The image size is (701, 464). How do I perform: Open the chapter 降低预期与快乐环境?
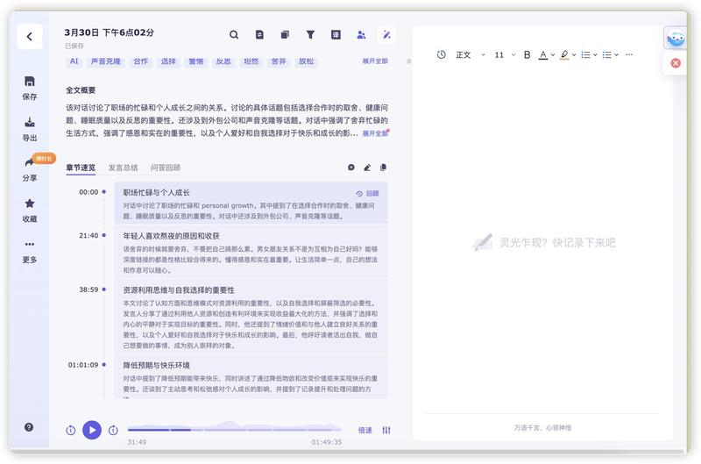251,377
